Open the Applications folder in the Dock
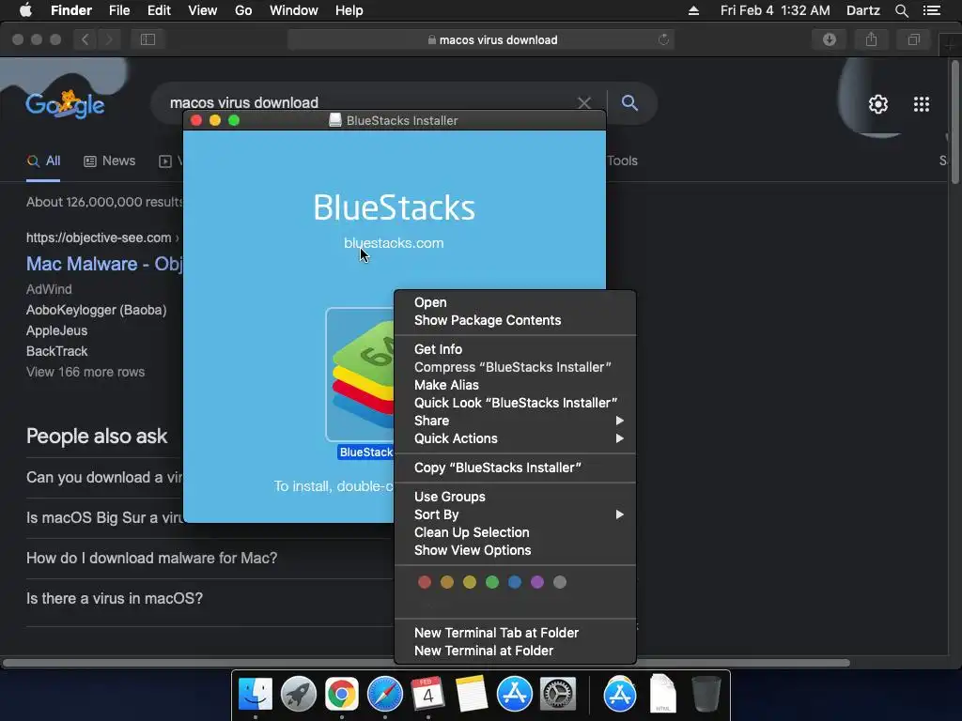Image resolution: width=962 pixels, height=721 pixels. pyautogui.click(x=620, y=694)
